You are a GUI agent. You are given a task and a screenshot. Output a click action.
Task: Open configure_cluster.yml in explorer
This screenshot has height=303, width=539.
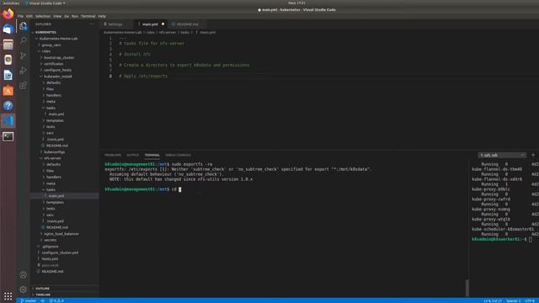(60, 252)
